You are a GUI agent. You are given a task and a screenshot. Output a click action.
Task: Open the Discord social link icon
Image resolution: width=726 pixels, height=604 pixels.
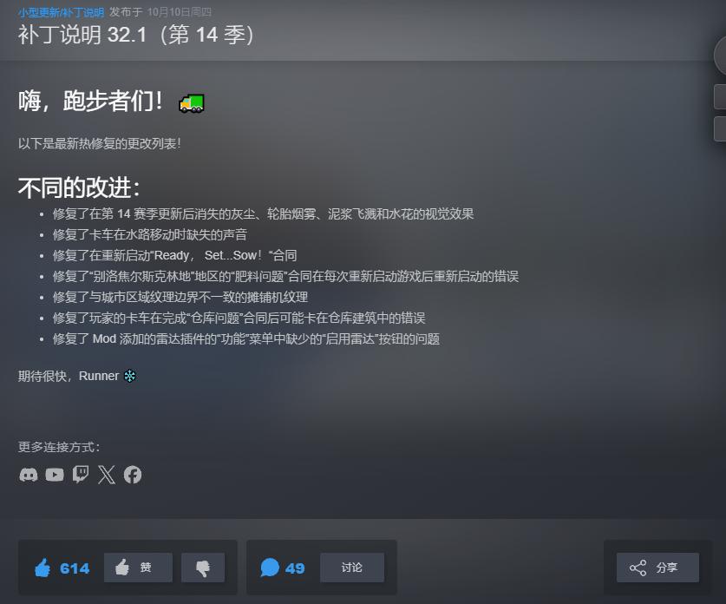point(29,475)
